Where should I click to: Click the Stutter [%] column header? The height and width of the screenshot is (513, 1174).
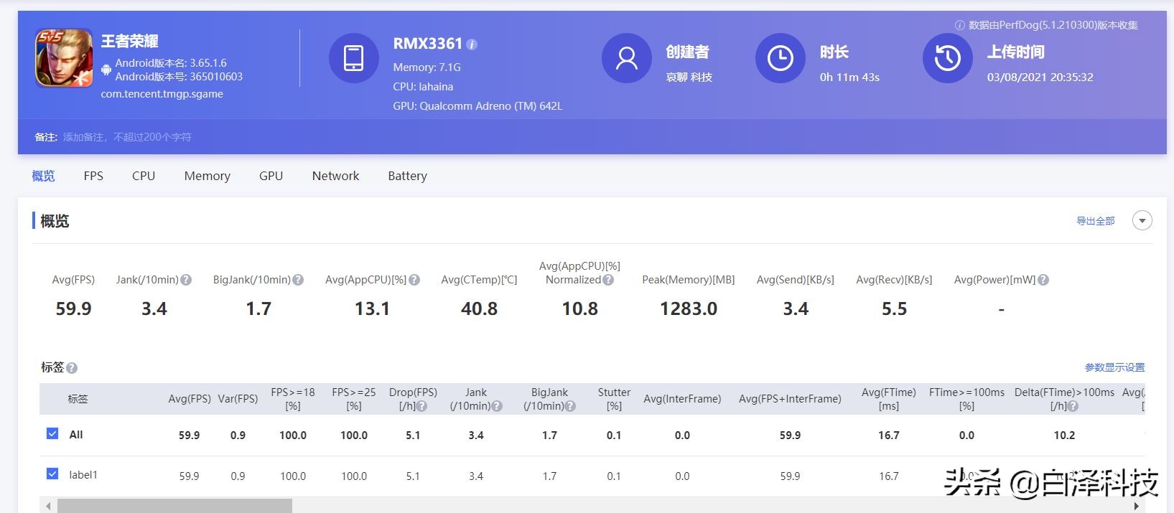click(614, 399)
